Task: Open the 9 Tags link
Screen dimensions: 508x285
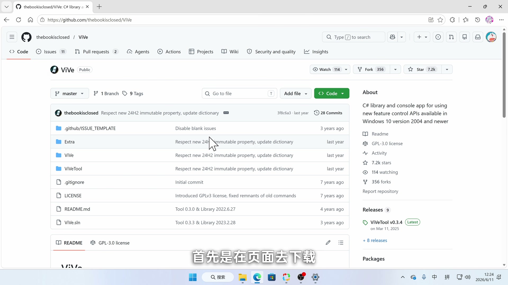Action: [x=133, y=93]
